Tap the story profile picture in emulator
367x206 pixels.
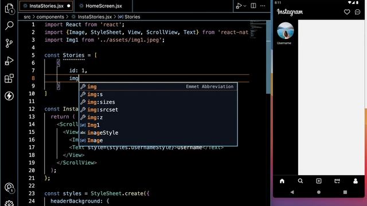(286, 30)
